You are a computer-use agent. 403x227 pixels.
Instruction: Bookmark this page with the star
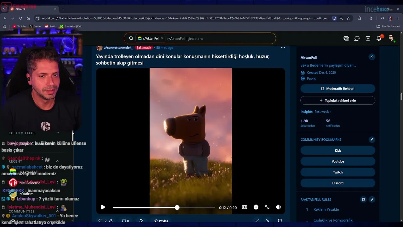click(348, 18)
